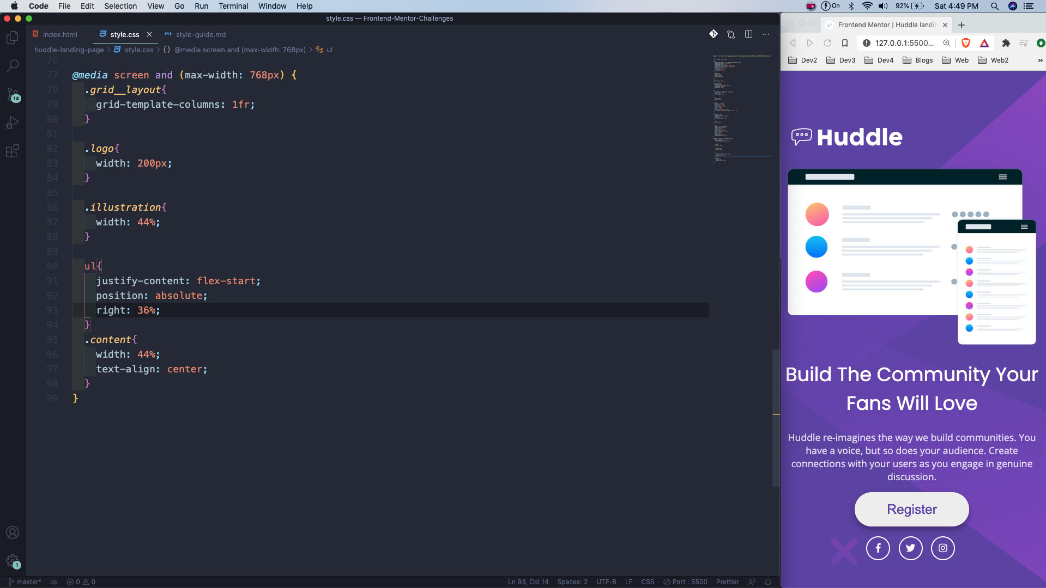The image size is (1046, 588).
Task: Click the Instagram icon on Huddle page
Action: click(942, 548)
